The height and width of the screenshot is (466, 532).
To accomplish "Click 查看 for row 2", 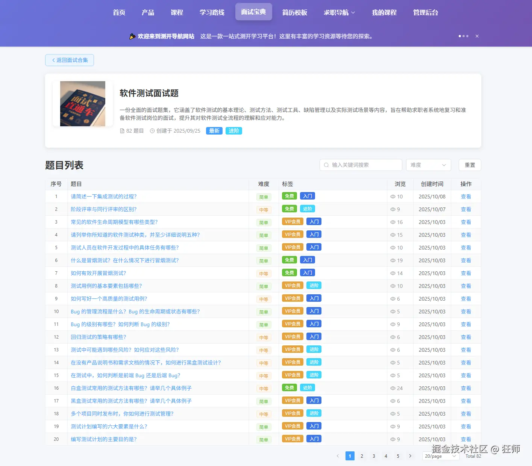I will point(466,209).
